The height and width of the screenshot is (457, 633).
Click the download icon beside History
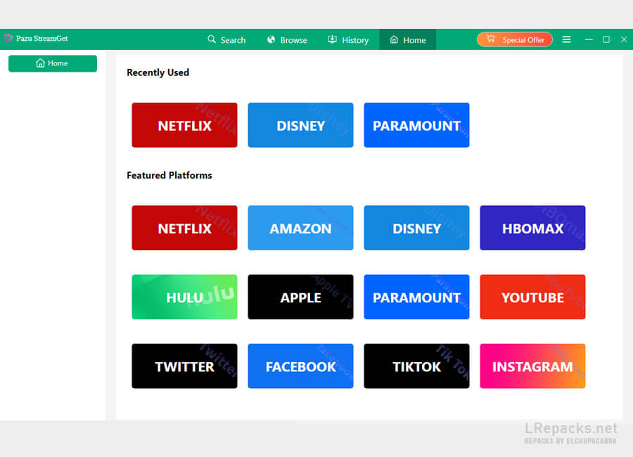(x=332, y=39)
